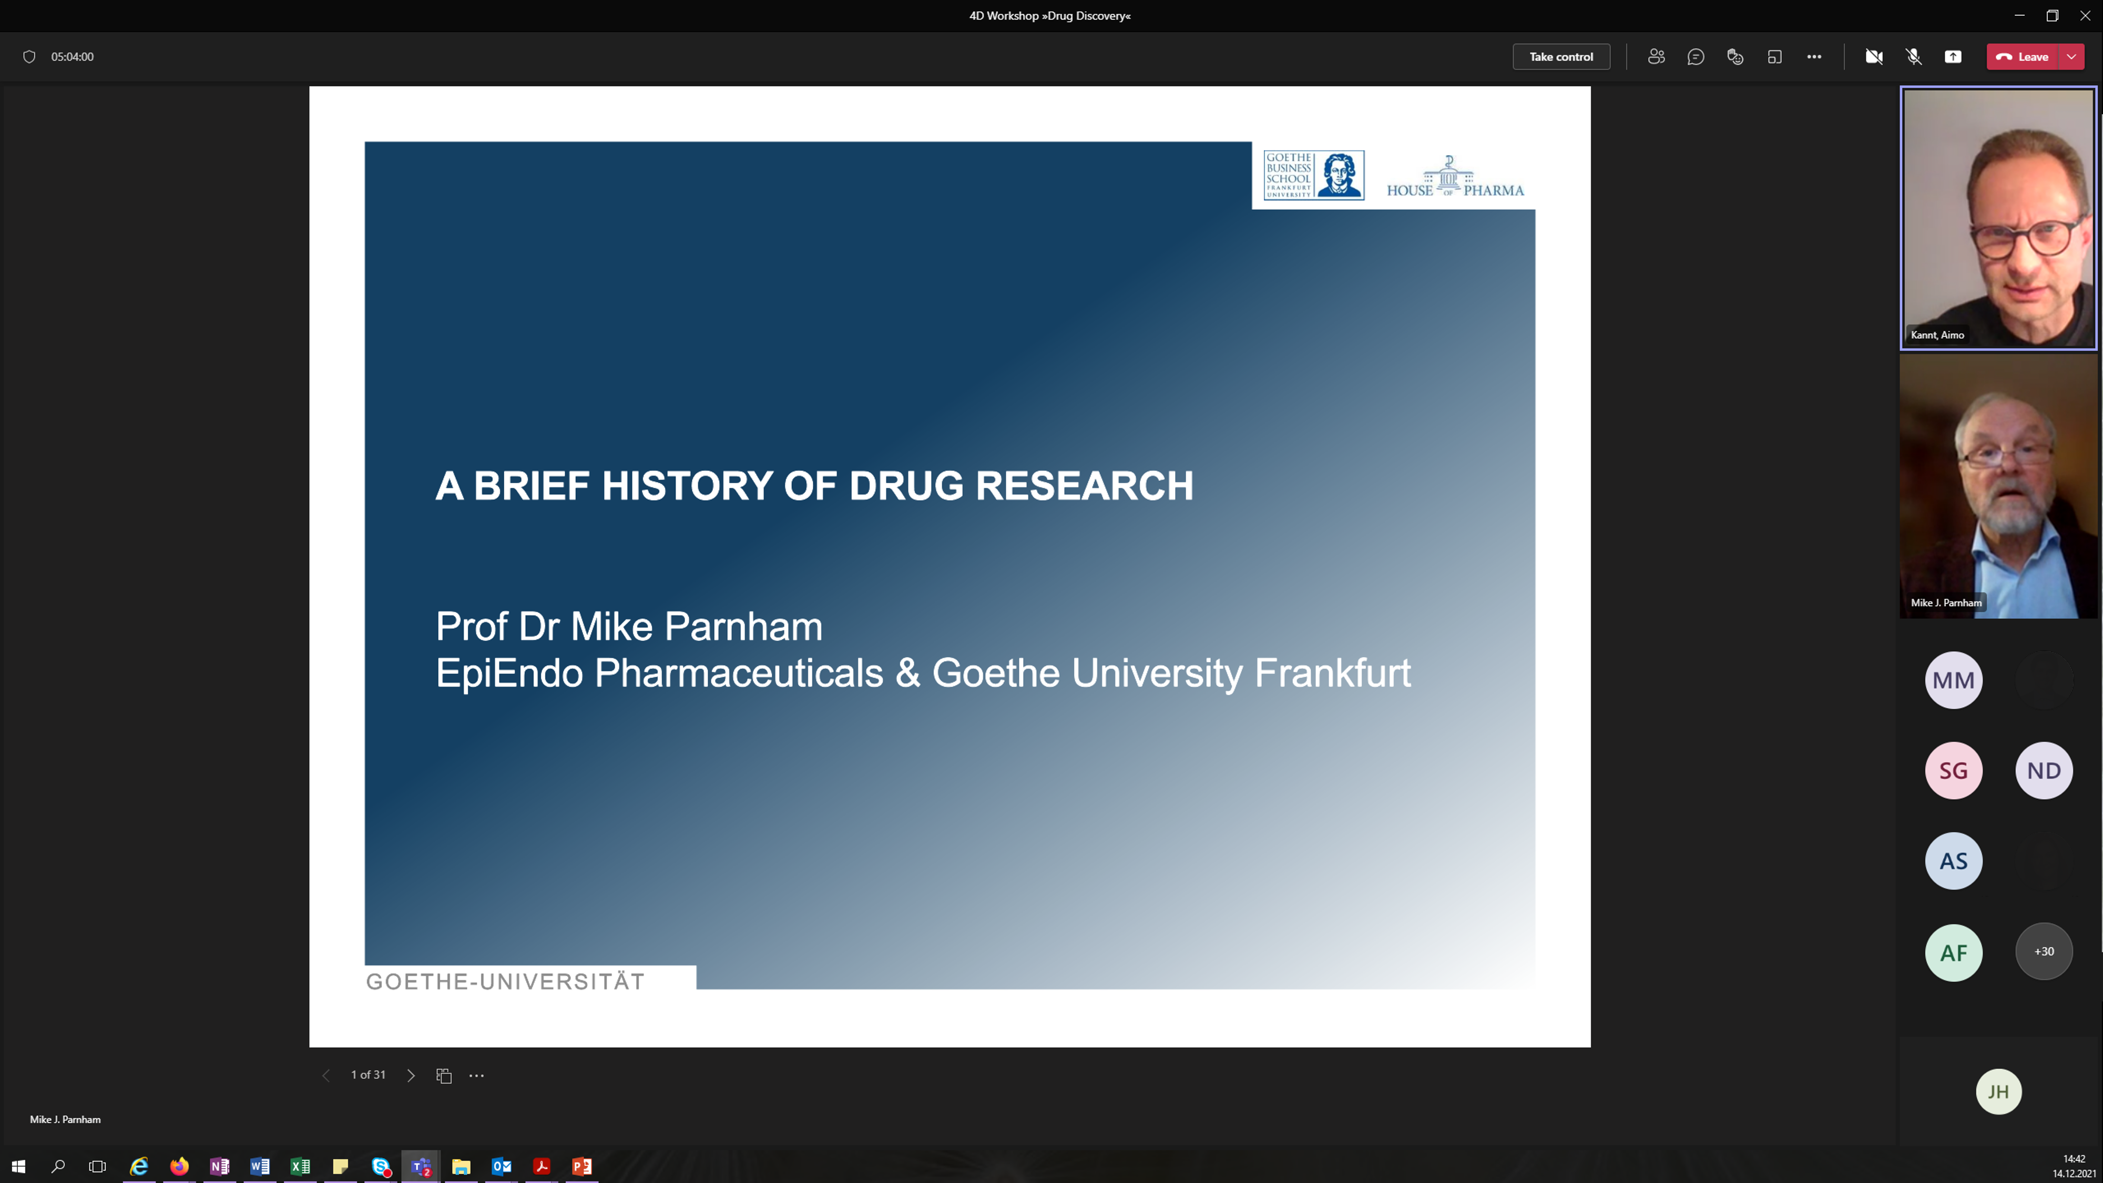This screenshot has height=1183, width=2103.
Task: Open the rooms icon in meeting toolbar
Action: (1774, 56)
